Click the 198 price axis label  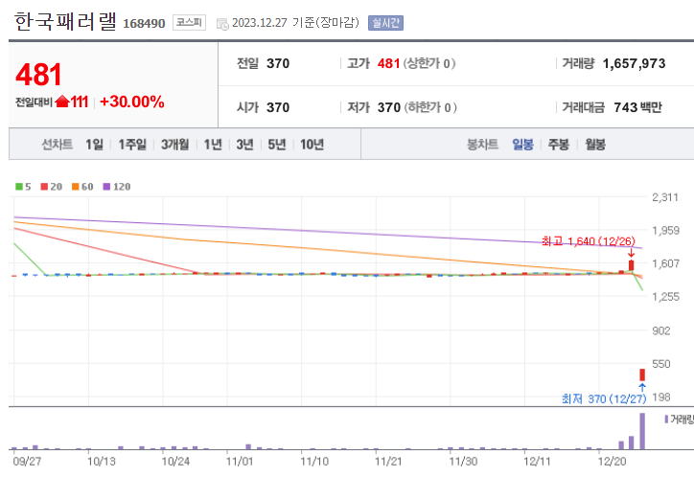[x=661, y=397]
